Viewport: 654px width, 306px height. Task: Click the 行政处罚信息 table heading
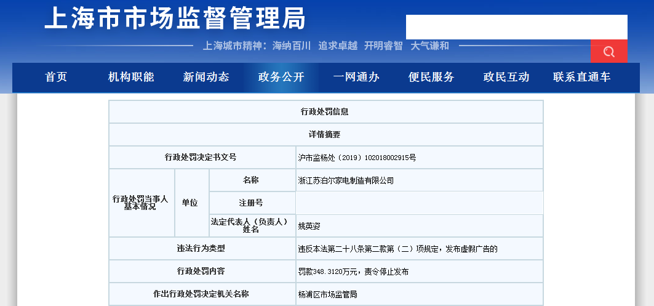[x=325, y=112]
